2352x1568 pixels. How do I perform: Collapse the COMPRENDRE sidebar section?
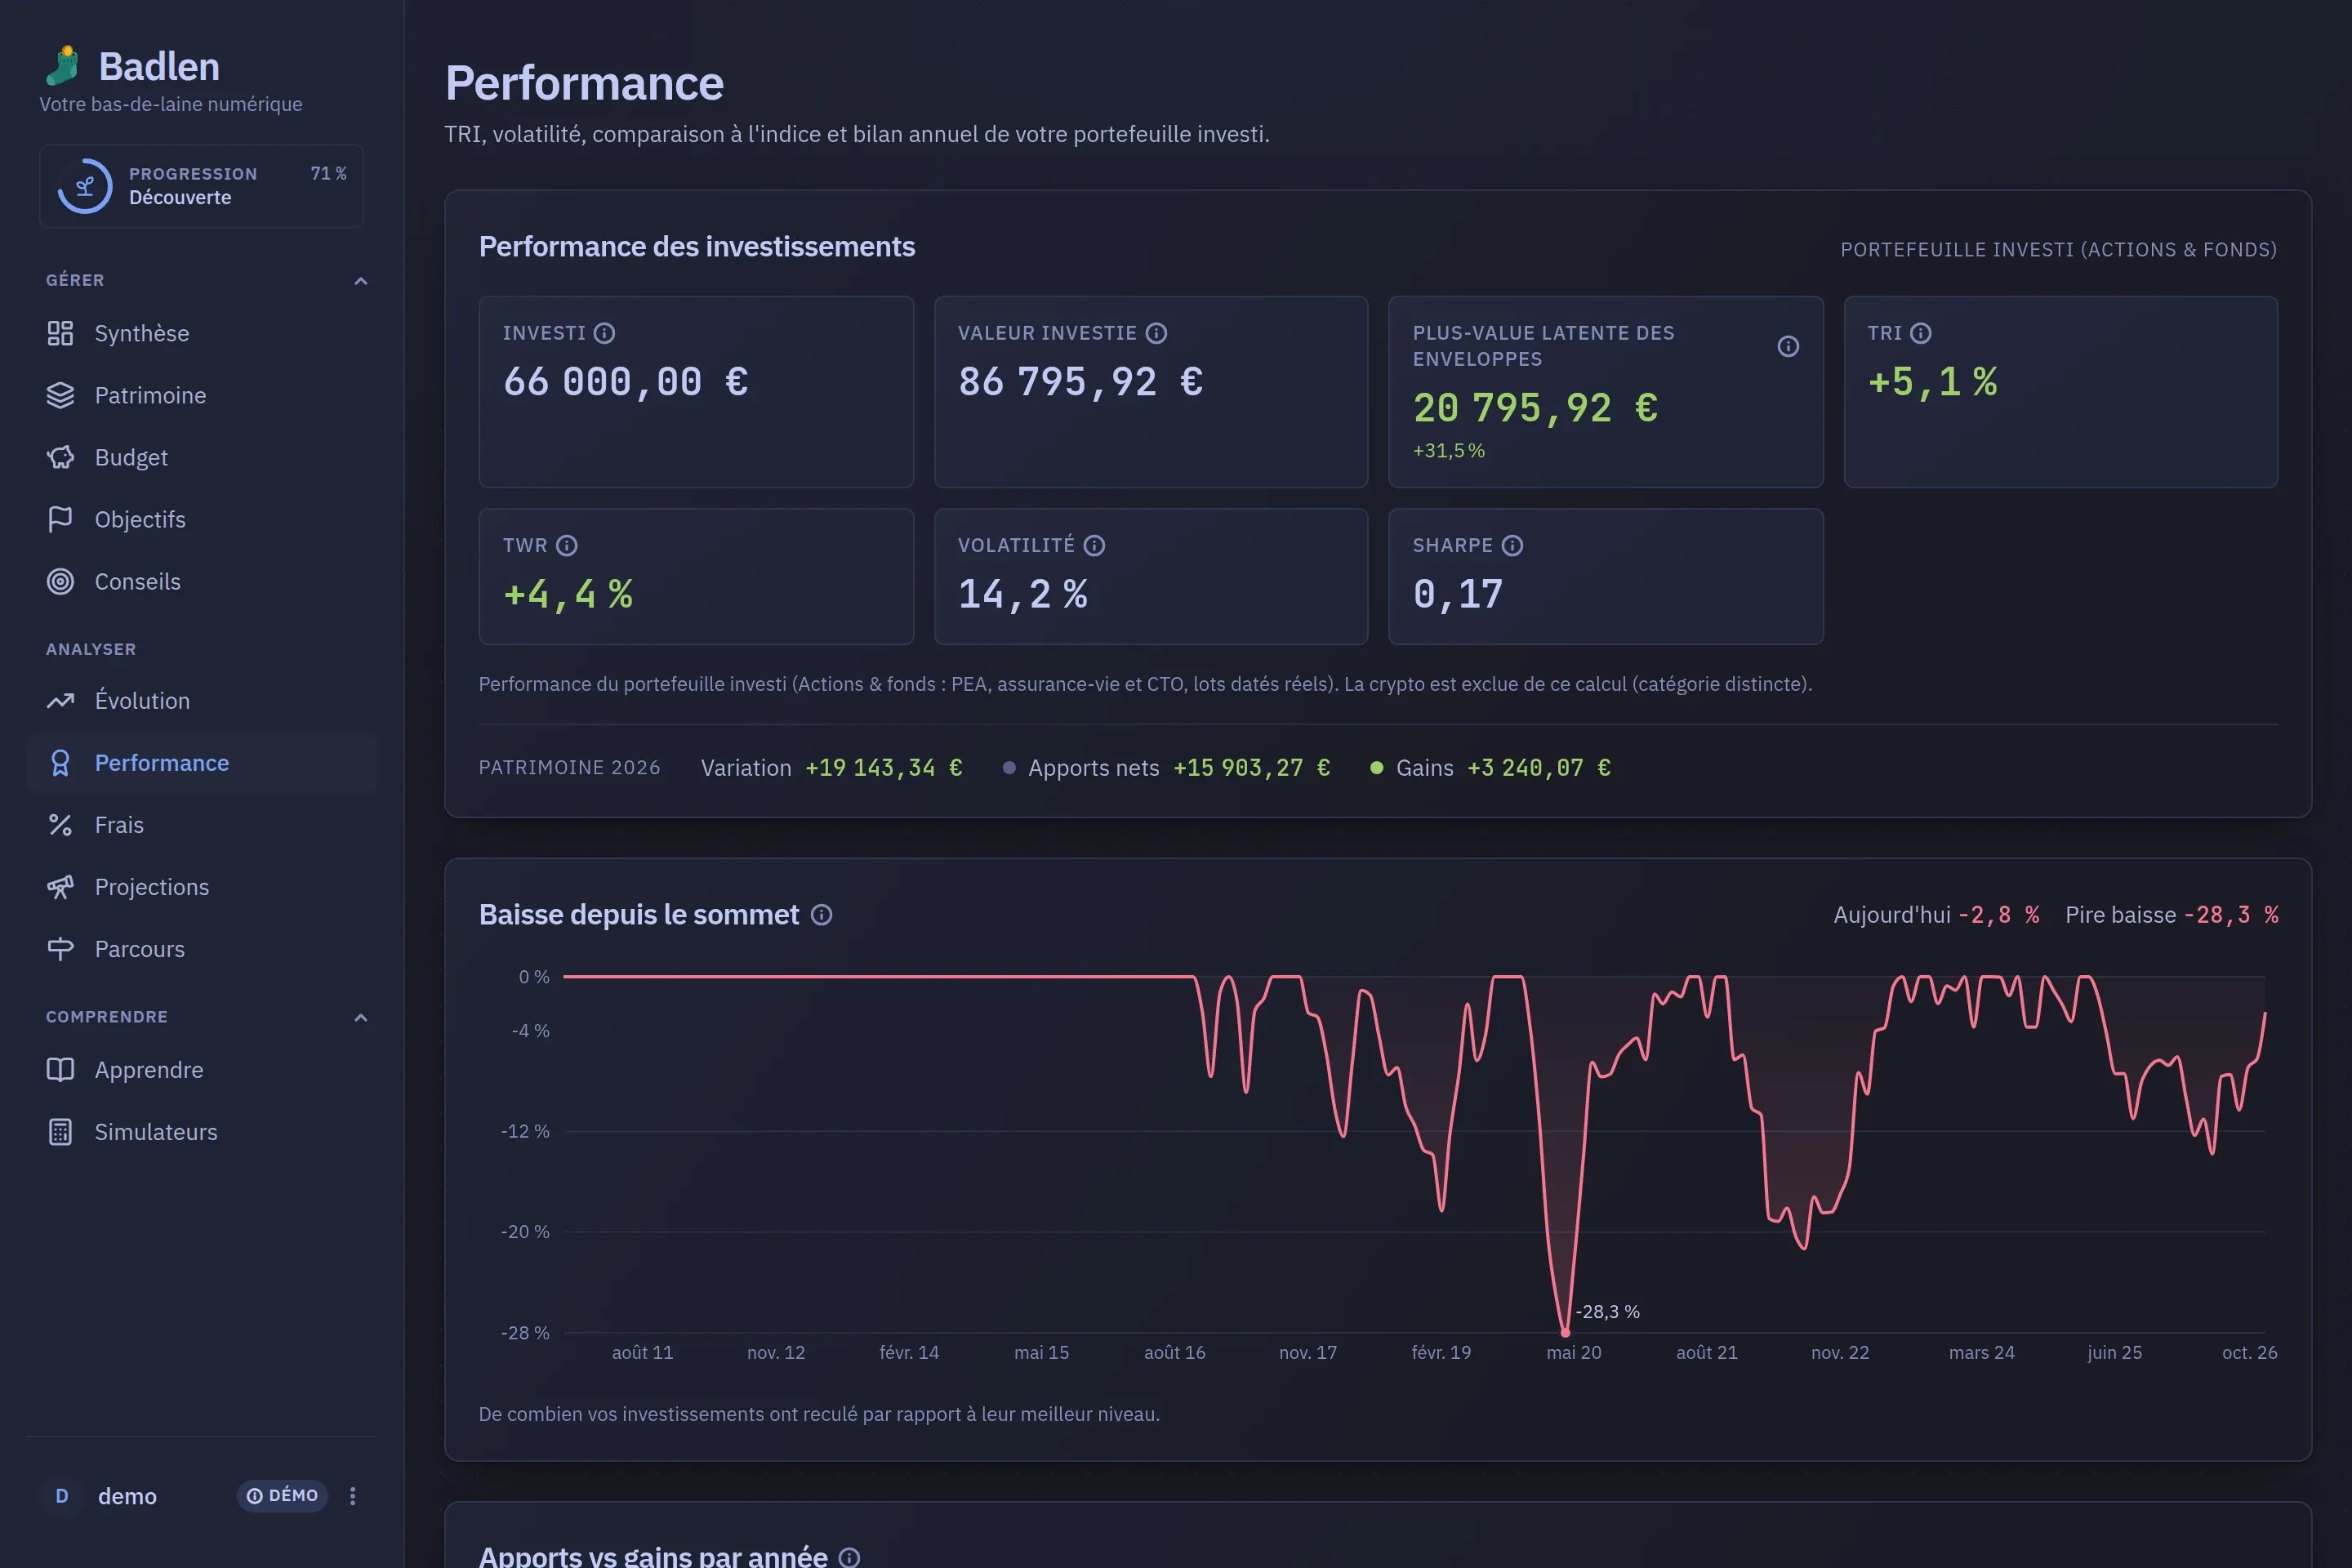(361, 1018)
